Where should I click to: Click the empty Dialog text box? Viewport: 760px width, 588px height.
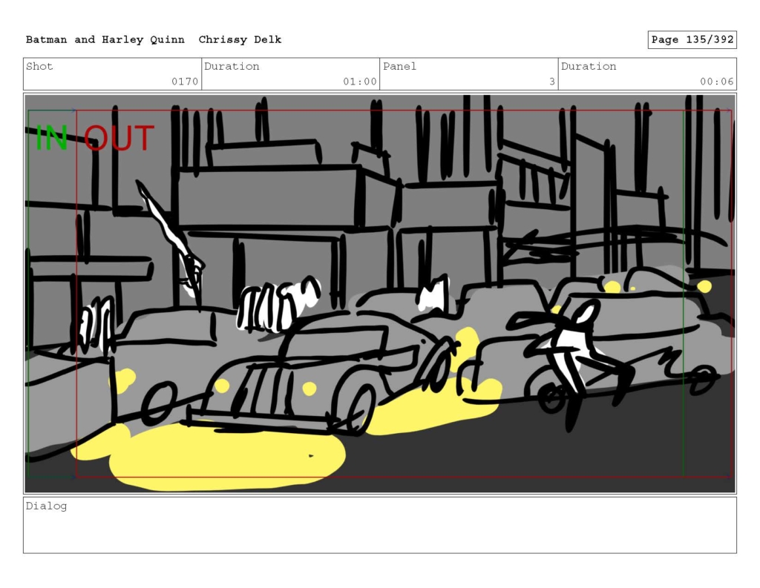380,525
